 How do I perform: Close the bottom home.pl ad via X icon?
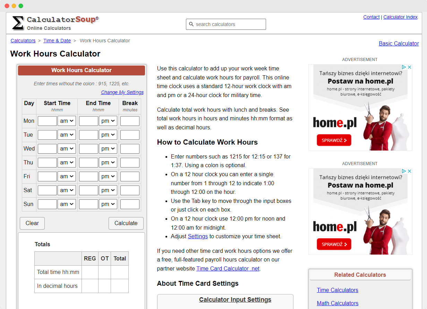point(409,171)
